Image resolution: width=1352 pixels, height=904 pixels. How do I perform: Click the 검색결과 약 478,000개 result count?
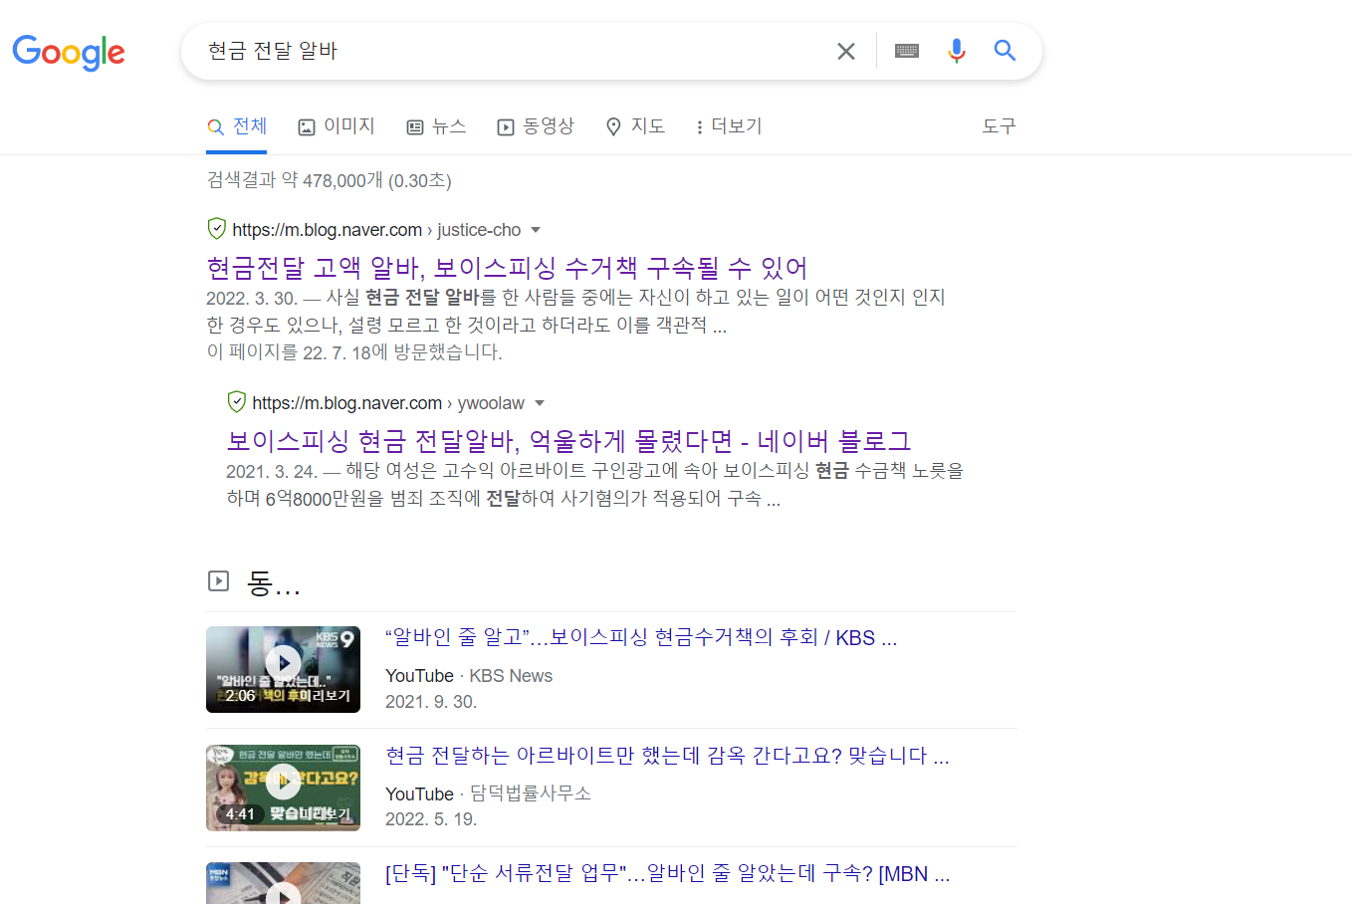tap(329, 180)
